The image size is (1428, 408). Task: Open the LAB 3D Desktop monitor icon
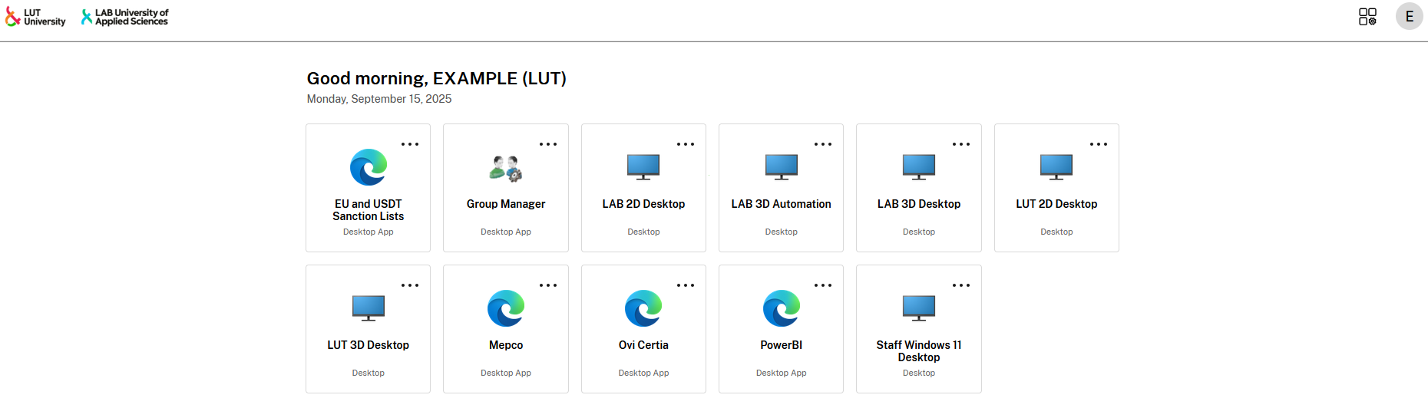(919, 167)
